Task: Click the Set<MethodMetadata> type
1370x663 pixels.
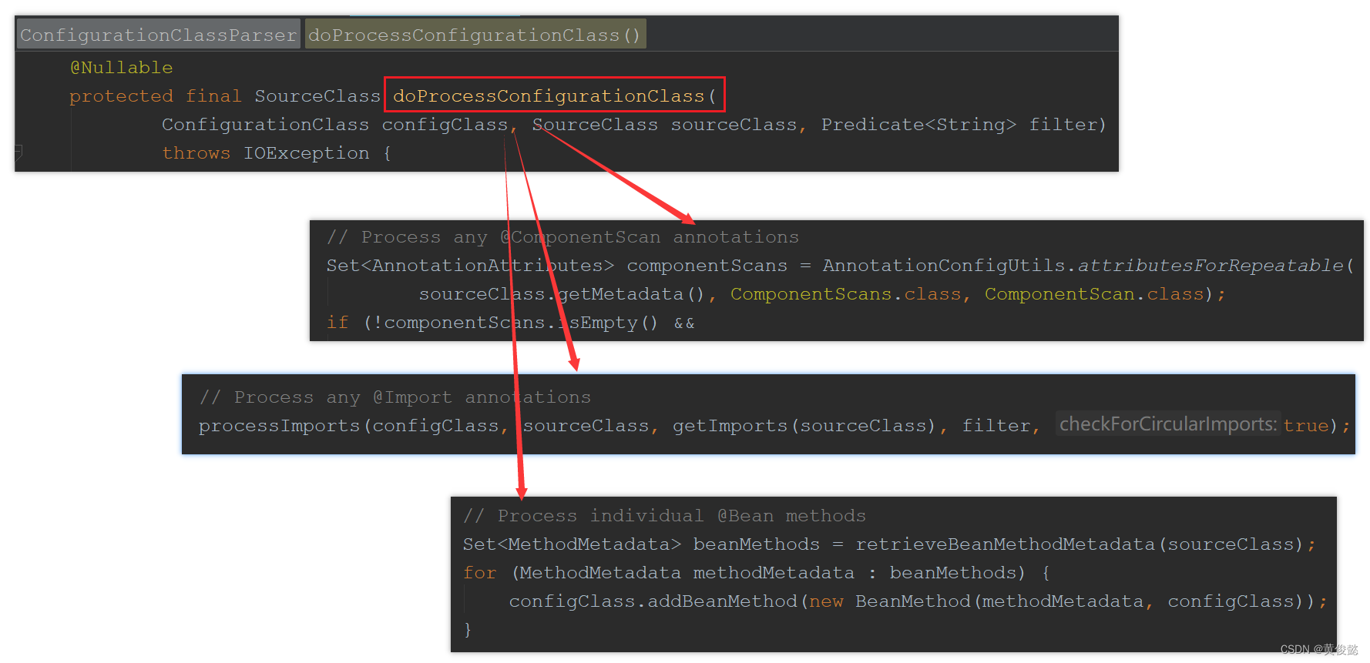Action: coord(572,544)
